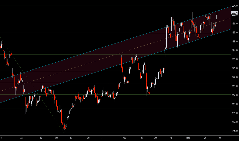Select the dashed midline of the channel

[115, 55]
